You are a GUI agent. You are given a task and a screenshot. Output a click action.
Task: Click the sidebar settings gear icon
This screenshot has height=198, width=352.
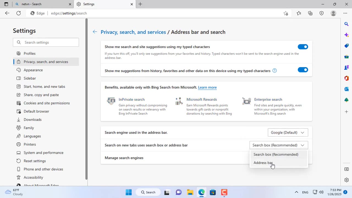tap(346, 180)
